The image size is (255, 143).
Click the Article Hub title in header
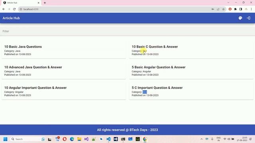pyautogui.click(x=11, y=18)
